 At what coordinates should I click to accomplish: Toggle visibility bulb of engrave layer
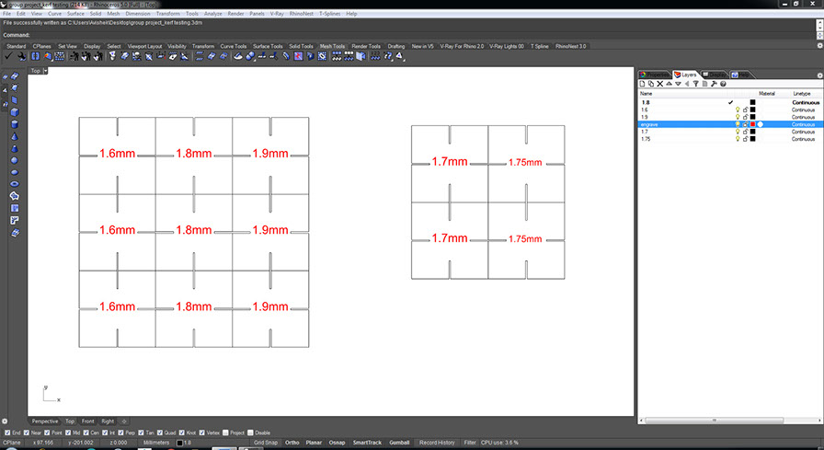coord(738,124)
